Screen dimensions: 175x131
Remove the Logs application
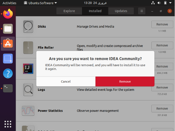(162, 87)
